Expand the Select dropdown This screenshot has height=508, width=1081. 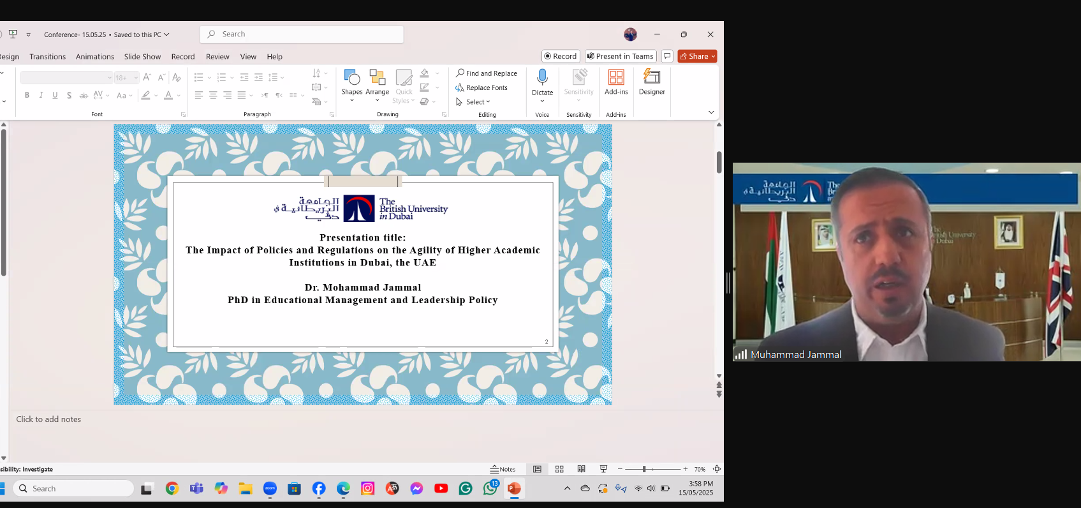(x=474, y=102)
